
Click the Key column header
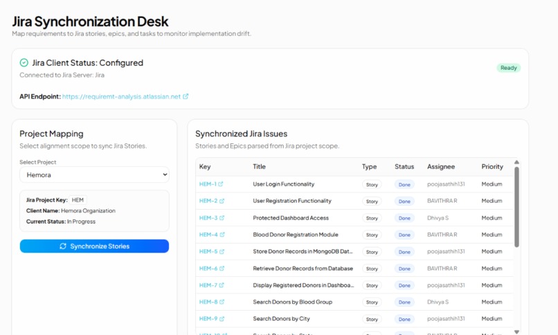tap(205, 166)
